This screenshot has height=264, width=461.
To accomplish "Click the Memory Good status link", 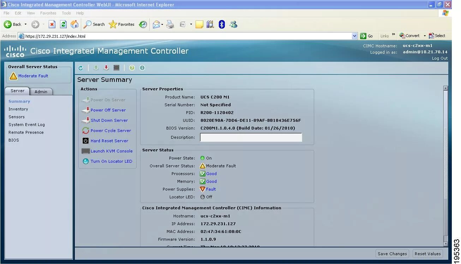I will coord(211,181).
